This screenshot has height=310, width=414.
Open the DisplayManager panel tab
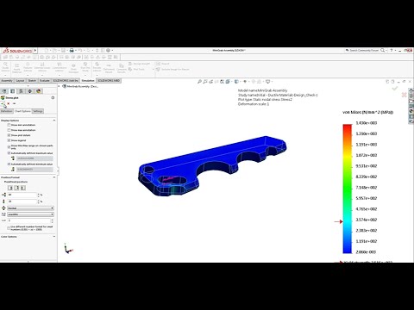39,91
